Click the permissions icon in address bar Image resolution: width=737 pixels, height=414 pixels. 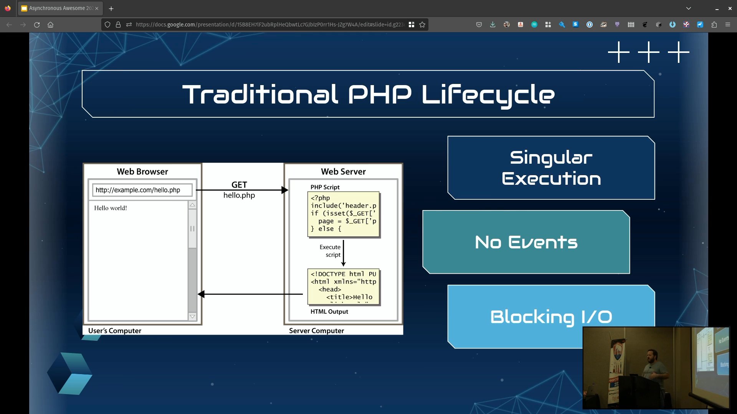(129, 25)
